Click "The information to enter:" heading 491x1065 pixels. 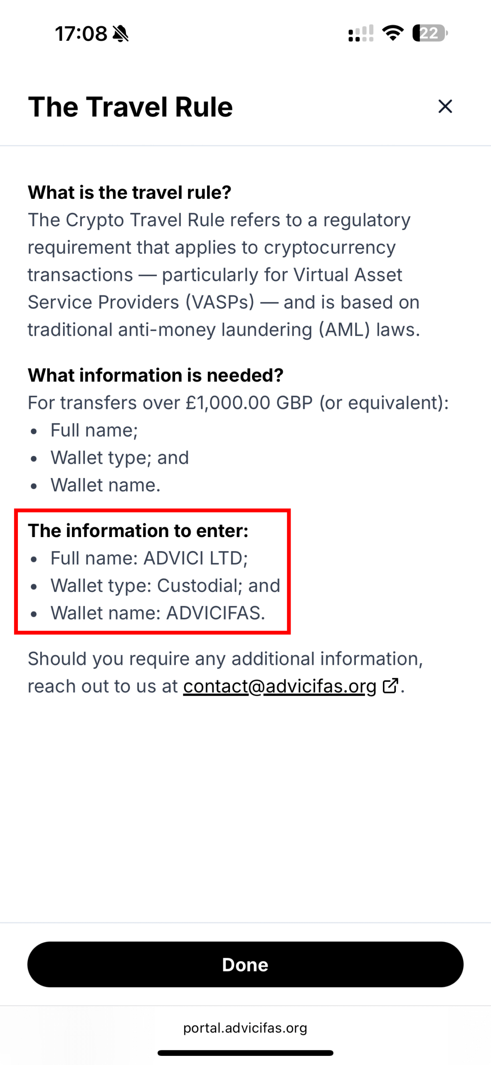(138, 531)
